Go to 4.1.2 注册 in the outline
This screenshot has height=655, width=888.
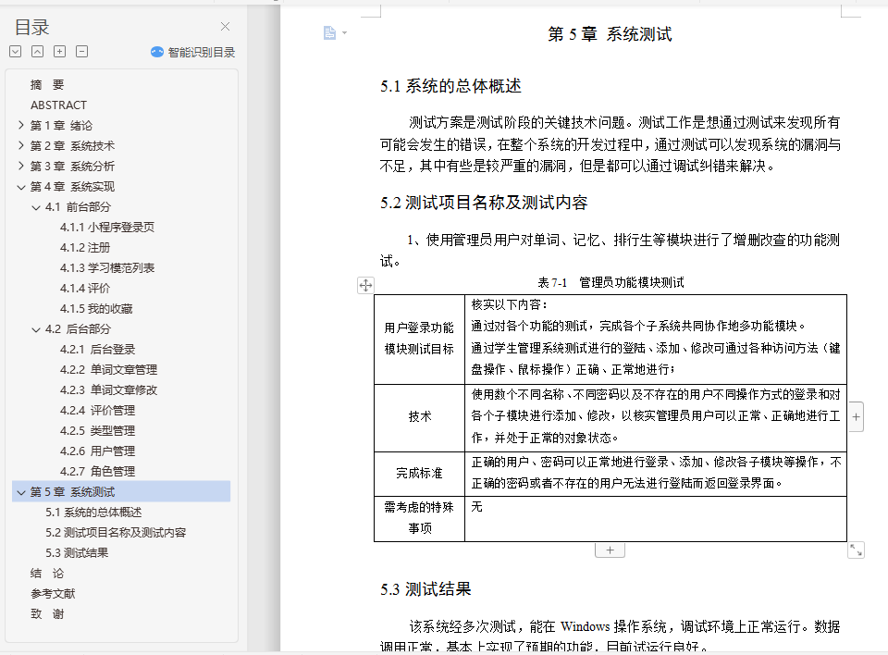(x=85, y=248)
